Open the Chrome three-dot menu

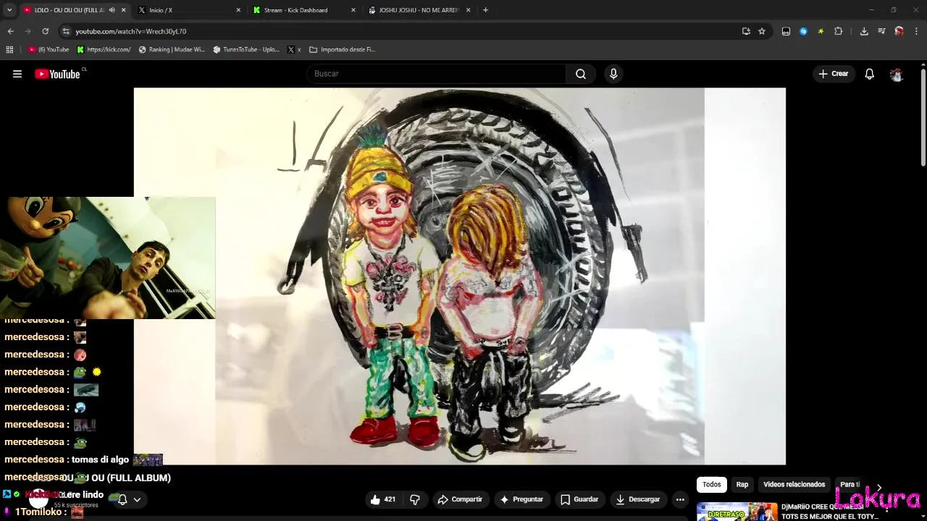(x=917, y=31)
